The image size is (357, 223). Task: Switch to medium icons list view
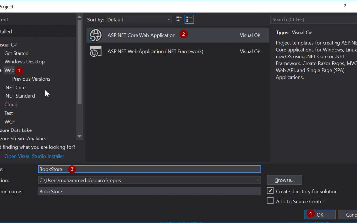(x=189, y=19)
